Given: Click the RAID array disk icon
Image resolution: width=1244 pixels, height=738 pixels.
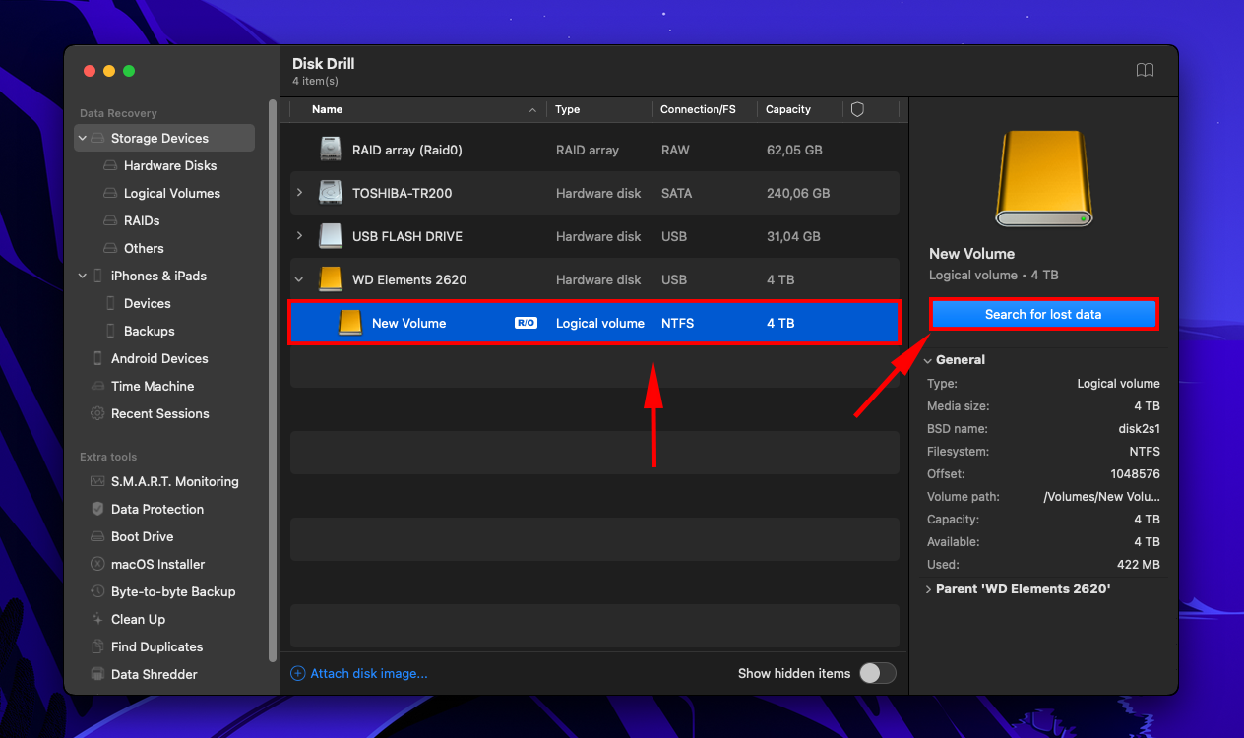Looking at the screenshot, I should click(331, 150).
